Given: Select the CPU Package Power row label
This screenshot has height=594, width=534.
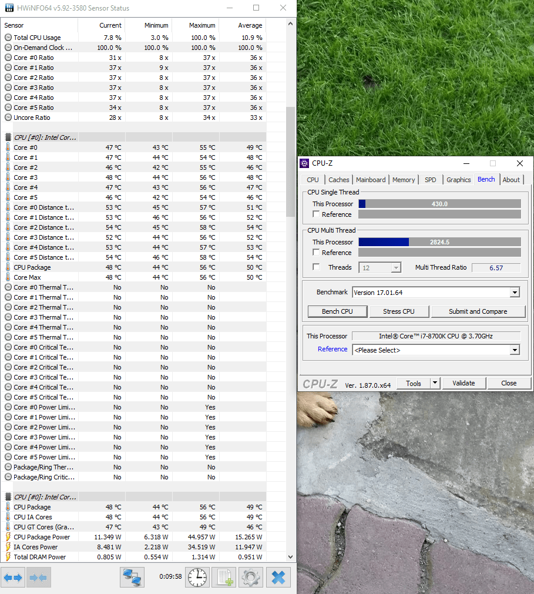Looking at the screenshot, I should 42,537.
